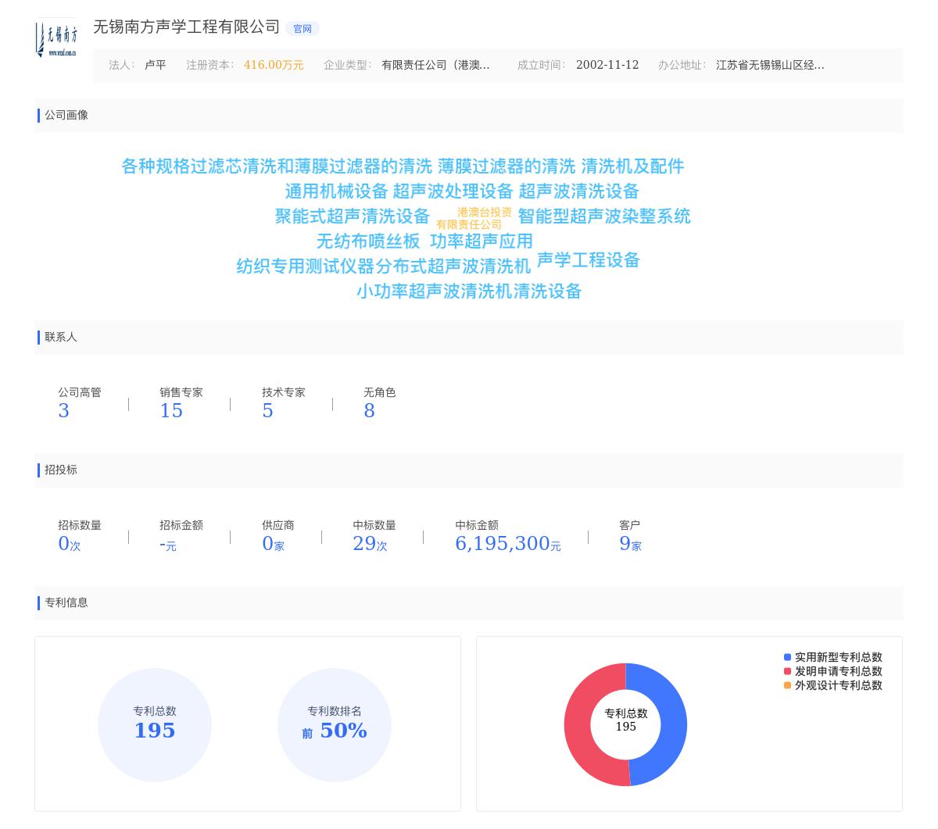This screenshot has height=829, width=938.
Task: Open 销售专家 count 15
Action: [x=171, y=411]
